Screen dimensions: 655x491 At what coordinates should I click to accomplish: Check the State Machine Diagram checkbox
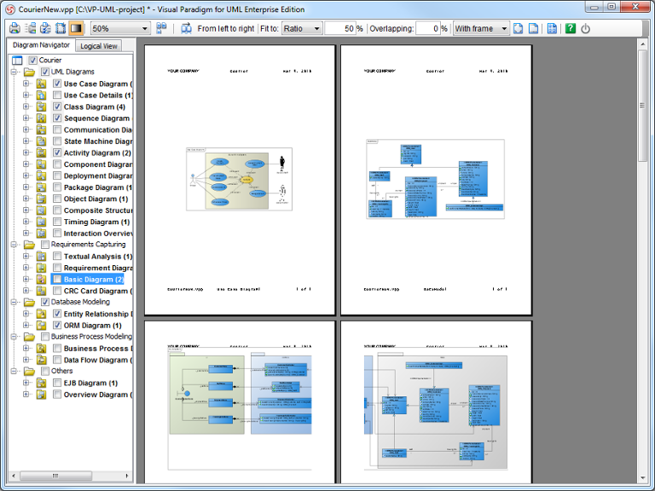[x=57, y=142]
